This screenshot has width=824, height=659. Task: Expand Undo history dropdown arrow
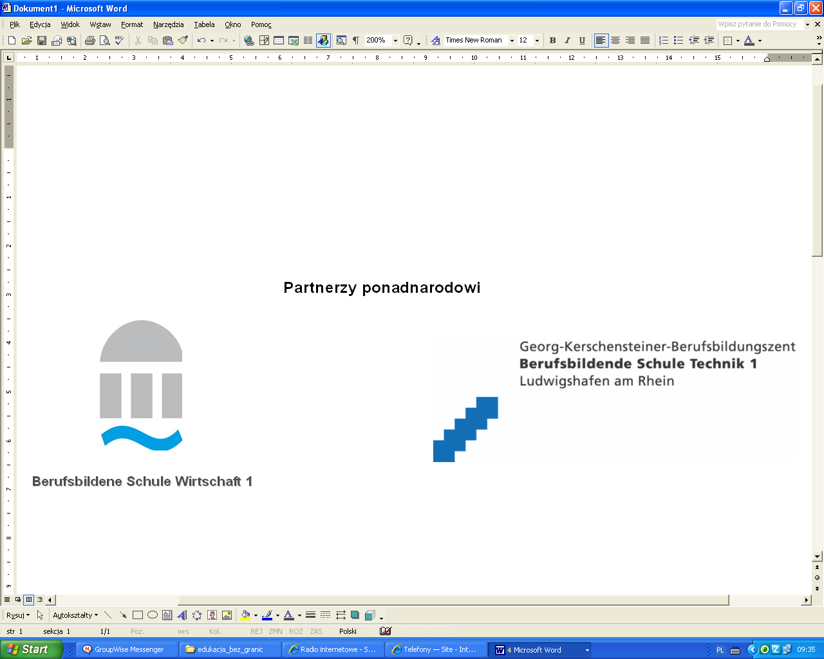[x=212, y=41]
